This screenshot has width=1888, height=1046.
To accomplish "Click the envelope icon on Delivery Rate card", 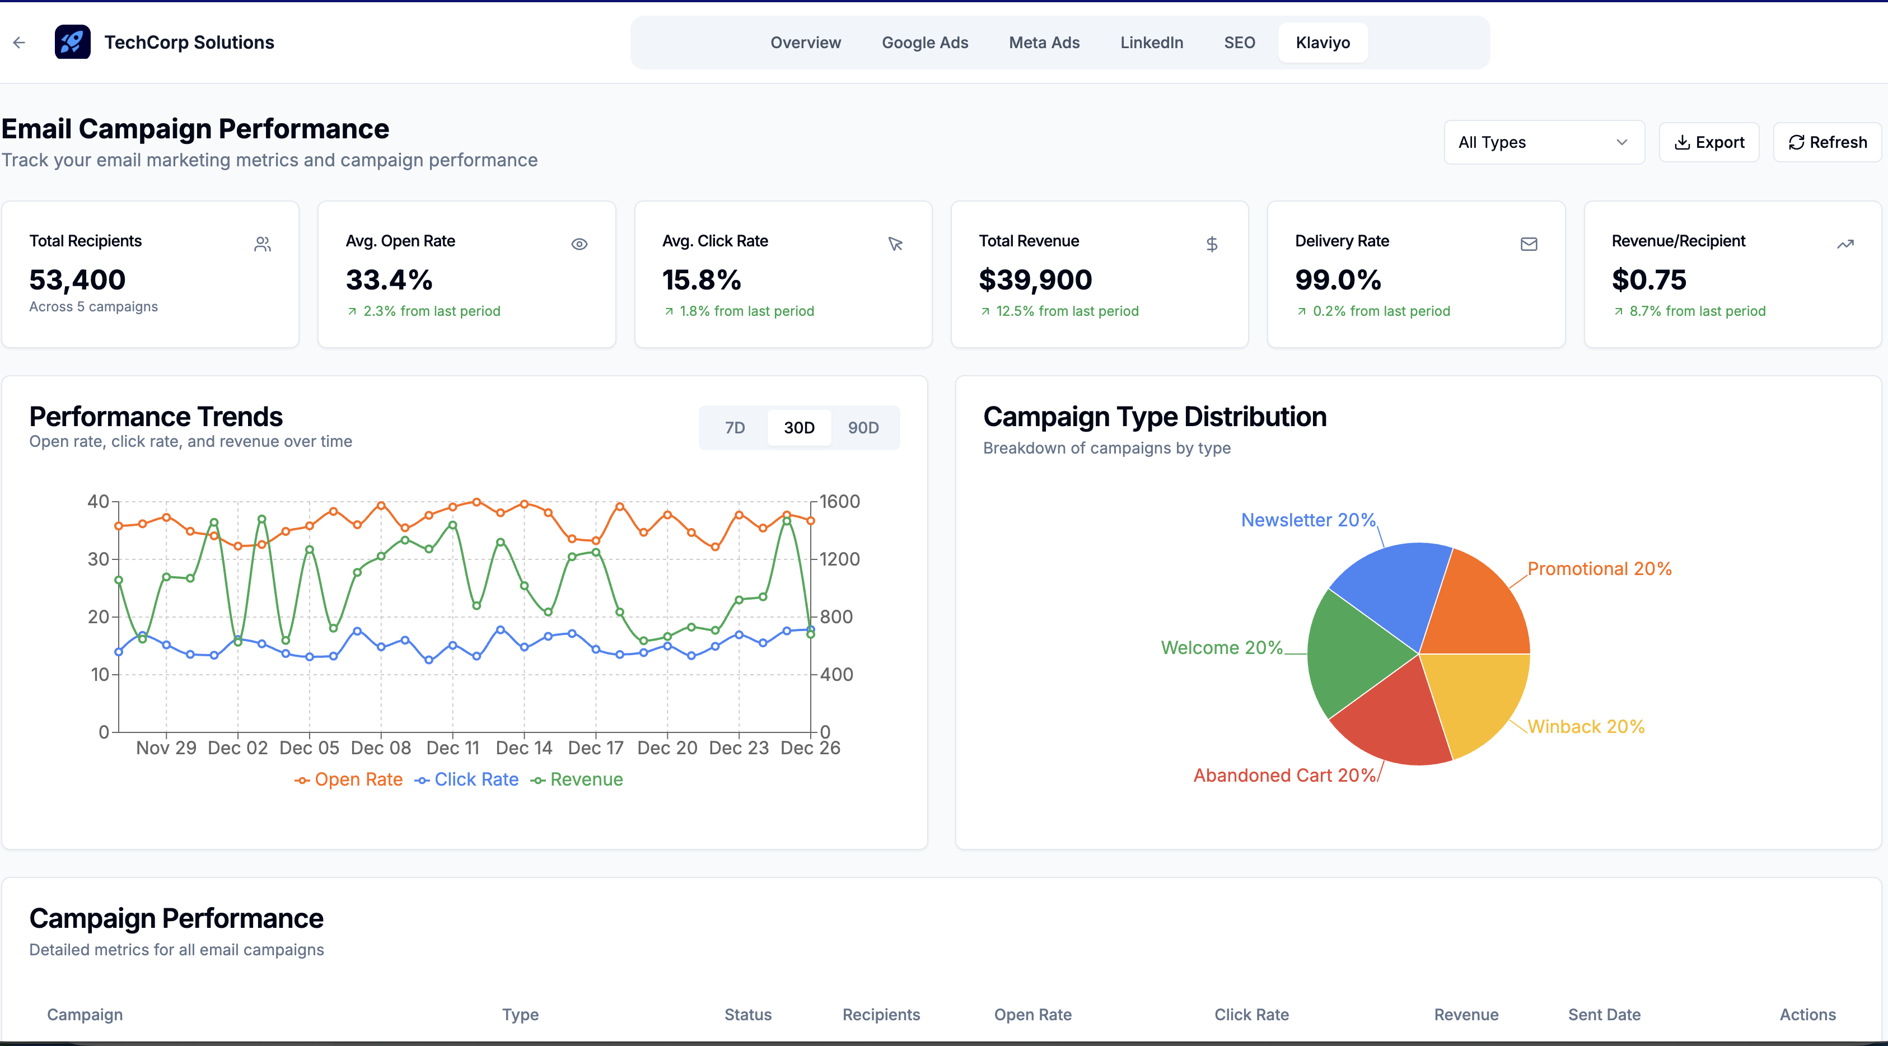I will (x=1529, y=244).
